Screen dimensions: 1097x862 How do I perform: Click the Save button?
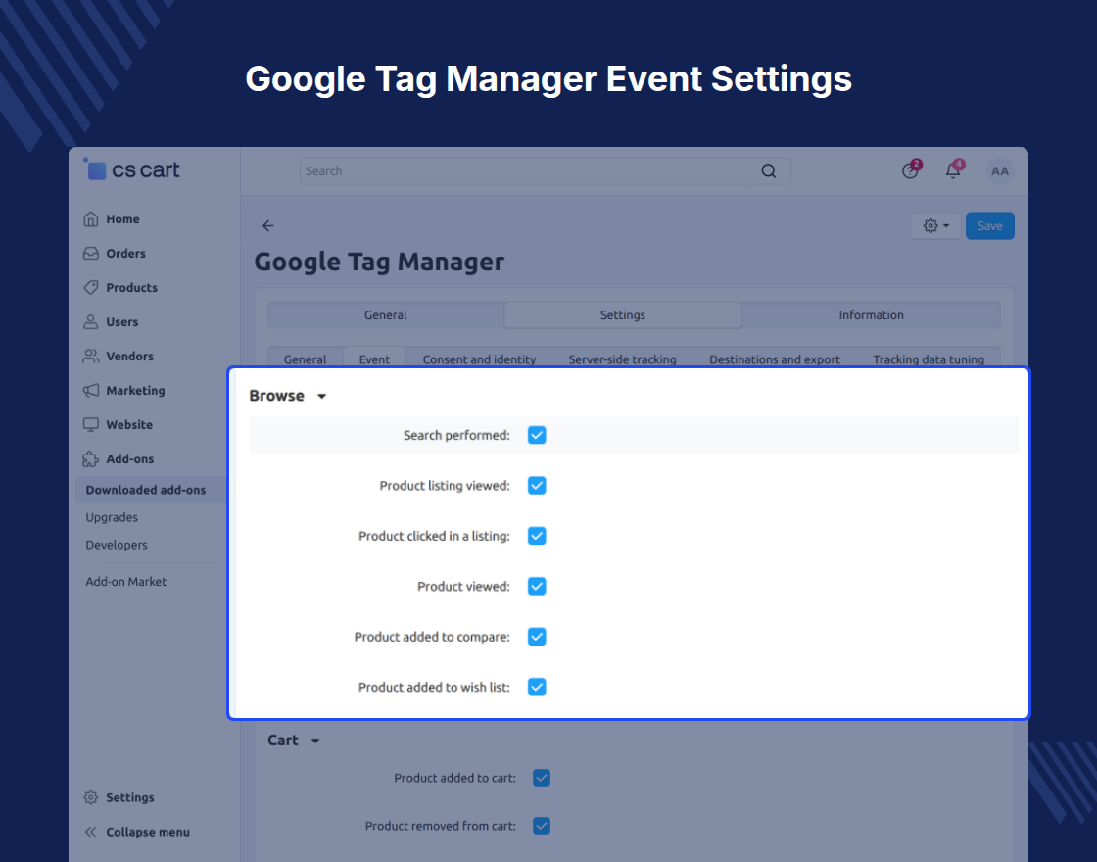tap(990, 226)
